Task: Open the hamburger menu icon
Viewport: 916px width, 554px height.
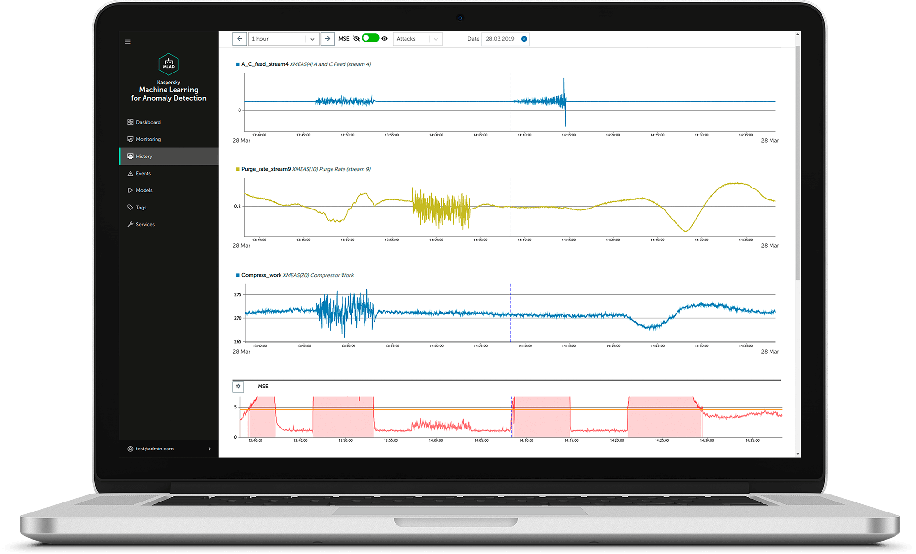Action: [x=127, y=42]
